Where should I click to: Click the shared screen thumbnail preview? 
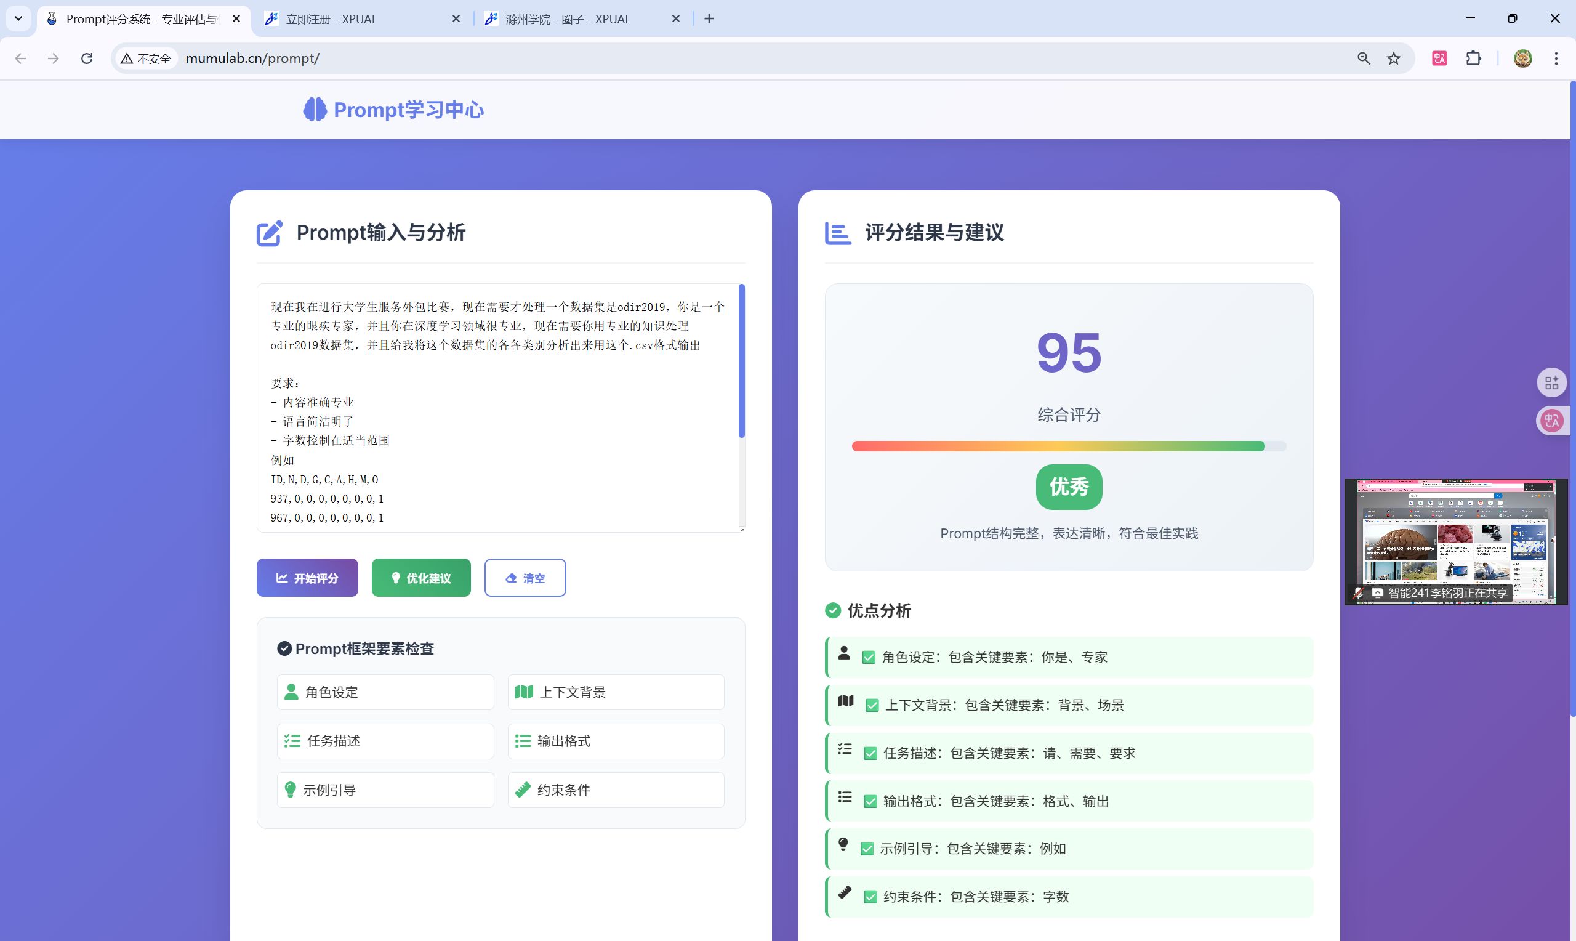click(x=1455, y=536)
